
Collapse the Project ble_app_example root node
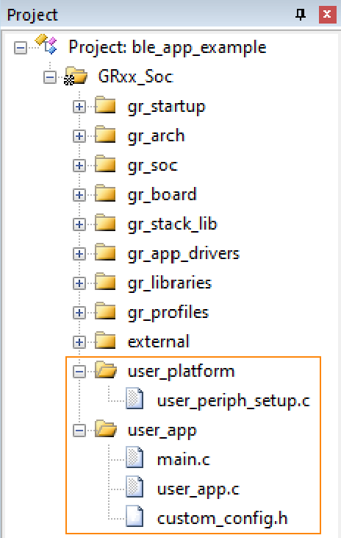[21, 48]
